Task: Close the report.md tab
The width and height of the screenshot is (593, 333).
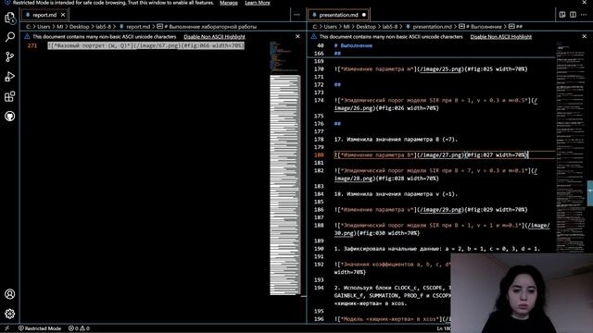Action: point(63,15)
